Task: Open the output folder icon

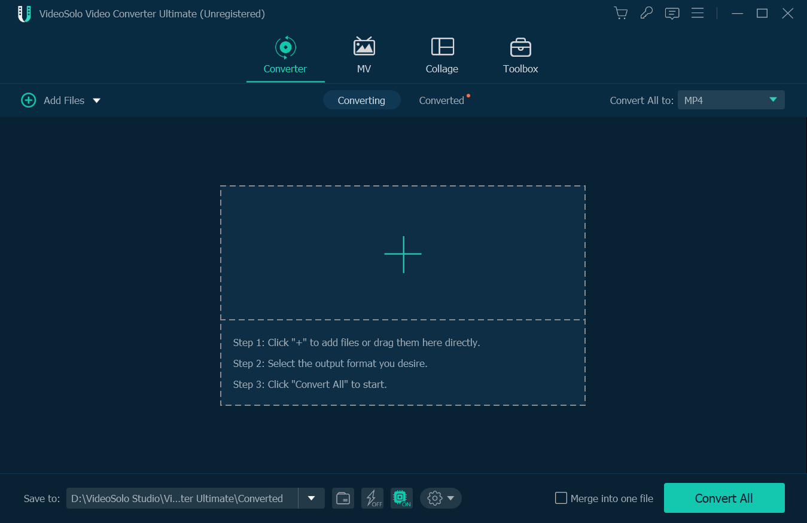Action: [343, 498]
